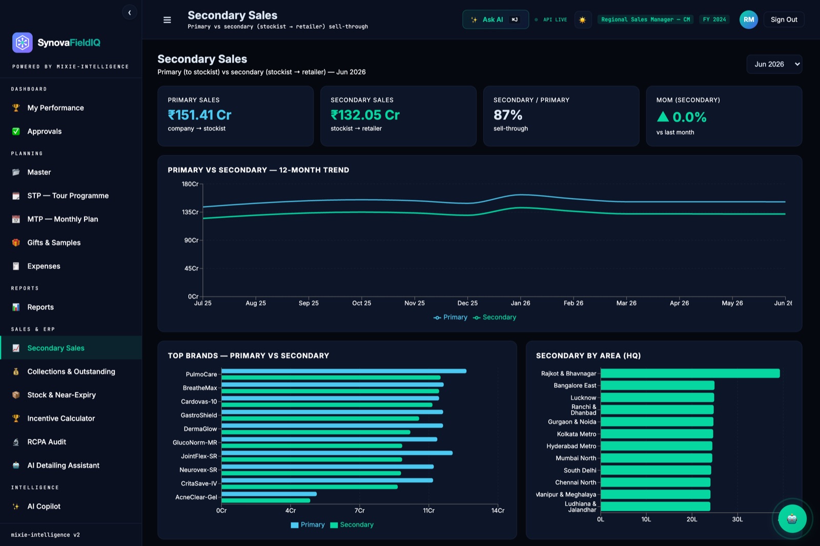Click the Kolkata Metro area label
Image resolution: width=820 pixels, height=546 pixels.
pyautogui.click(x=577, y=434)
